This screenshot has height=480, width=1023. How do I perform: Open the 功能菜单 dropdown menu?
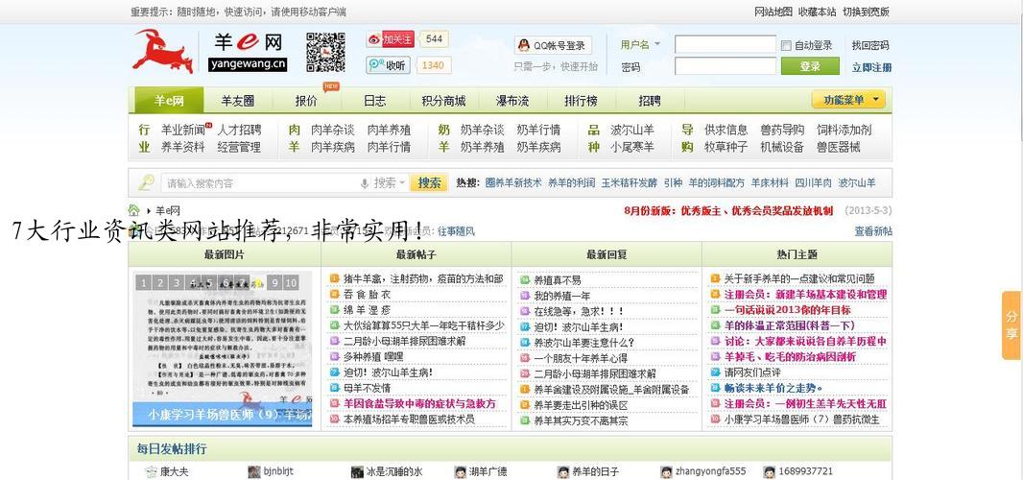click(848, 99)
